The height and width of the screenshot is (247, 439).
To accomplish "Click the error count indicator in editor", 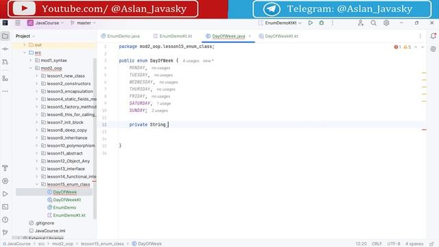I will pyautogui.click(x=398, y=47).
